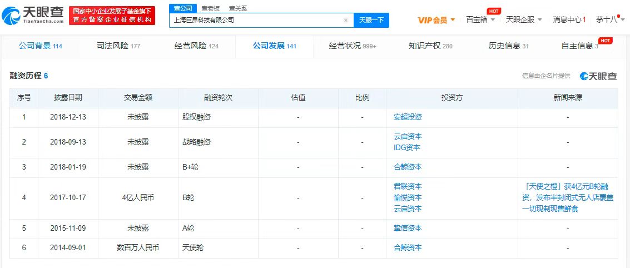Expand the 天眼企服 menu
The height and width of the screenshot is (268, 630).
tap(524, 19)
